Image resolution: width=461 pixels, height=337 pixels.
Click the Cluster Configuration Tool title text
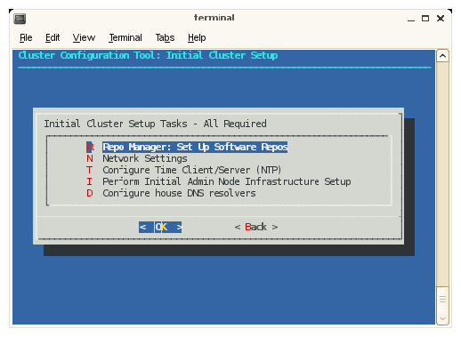pyautogui.click(x=148, y=55)
